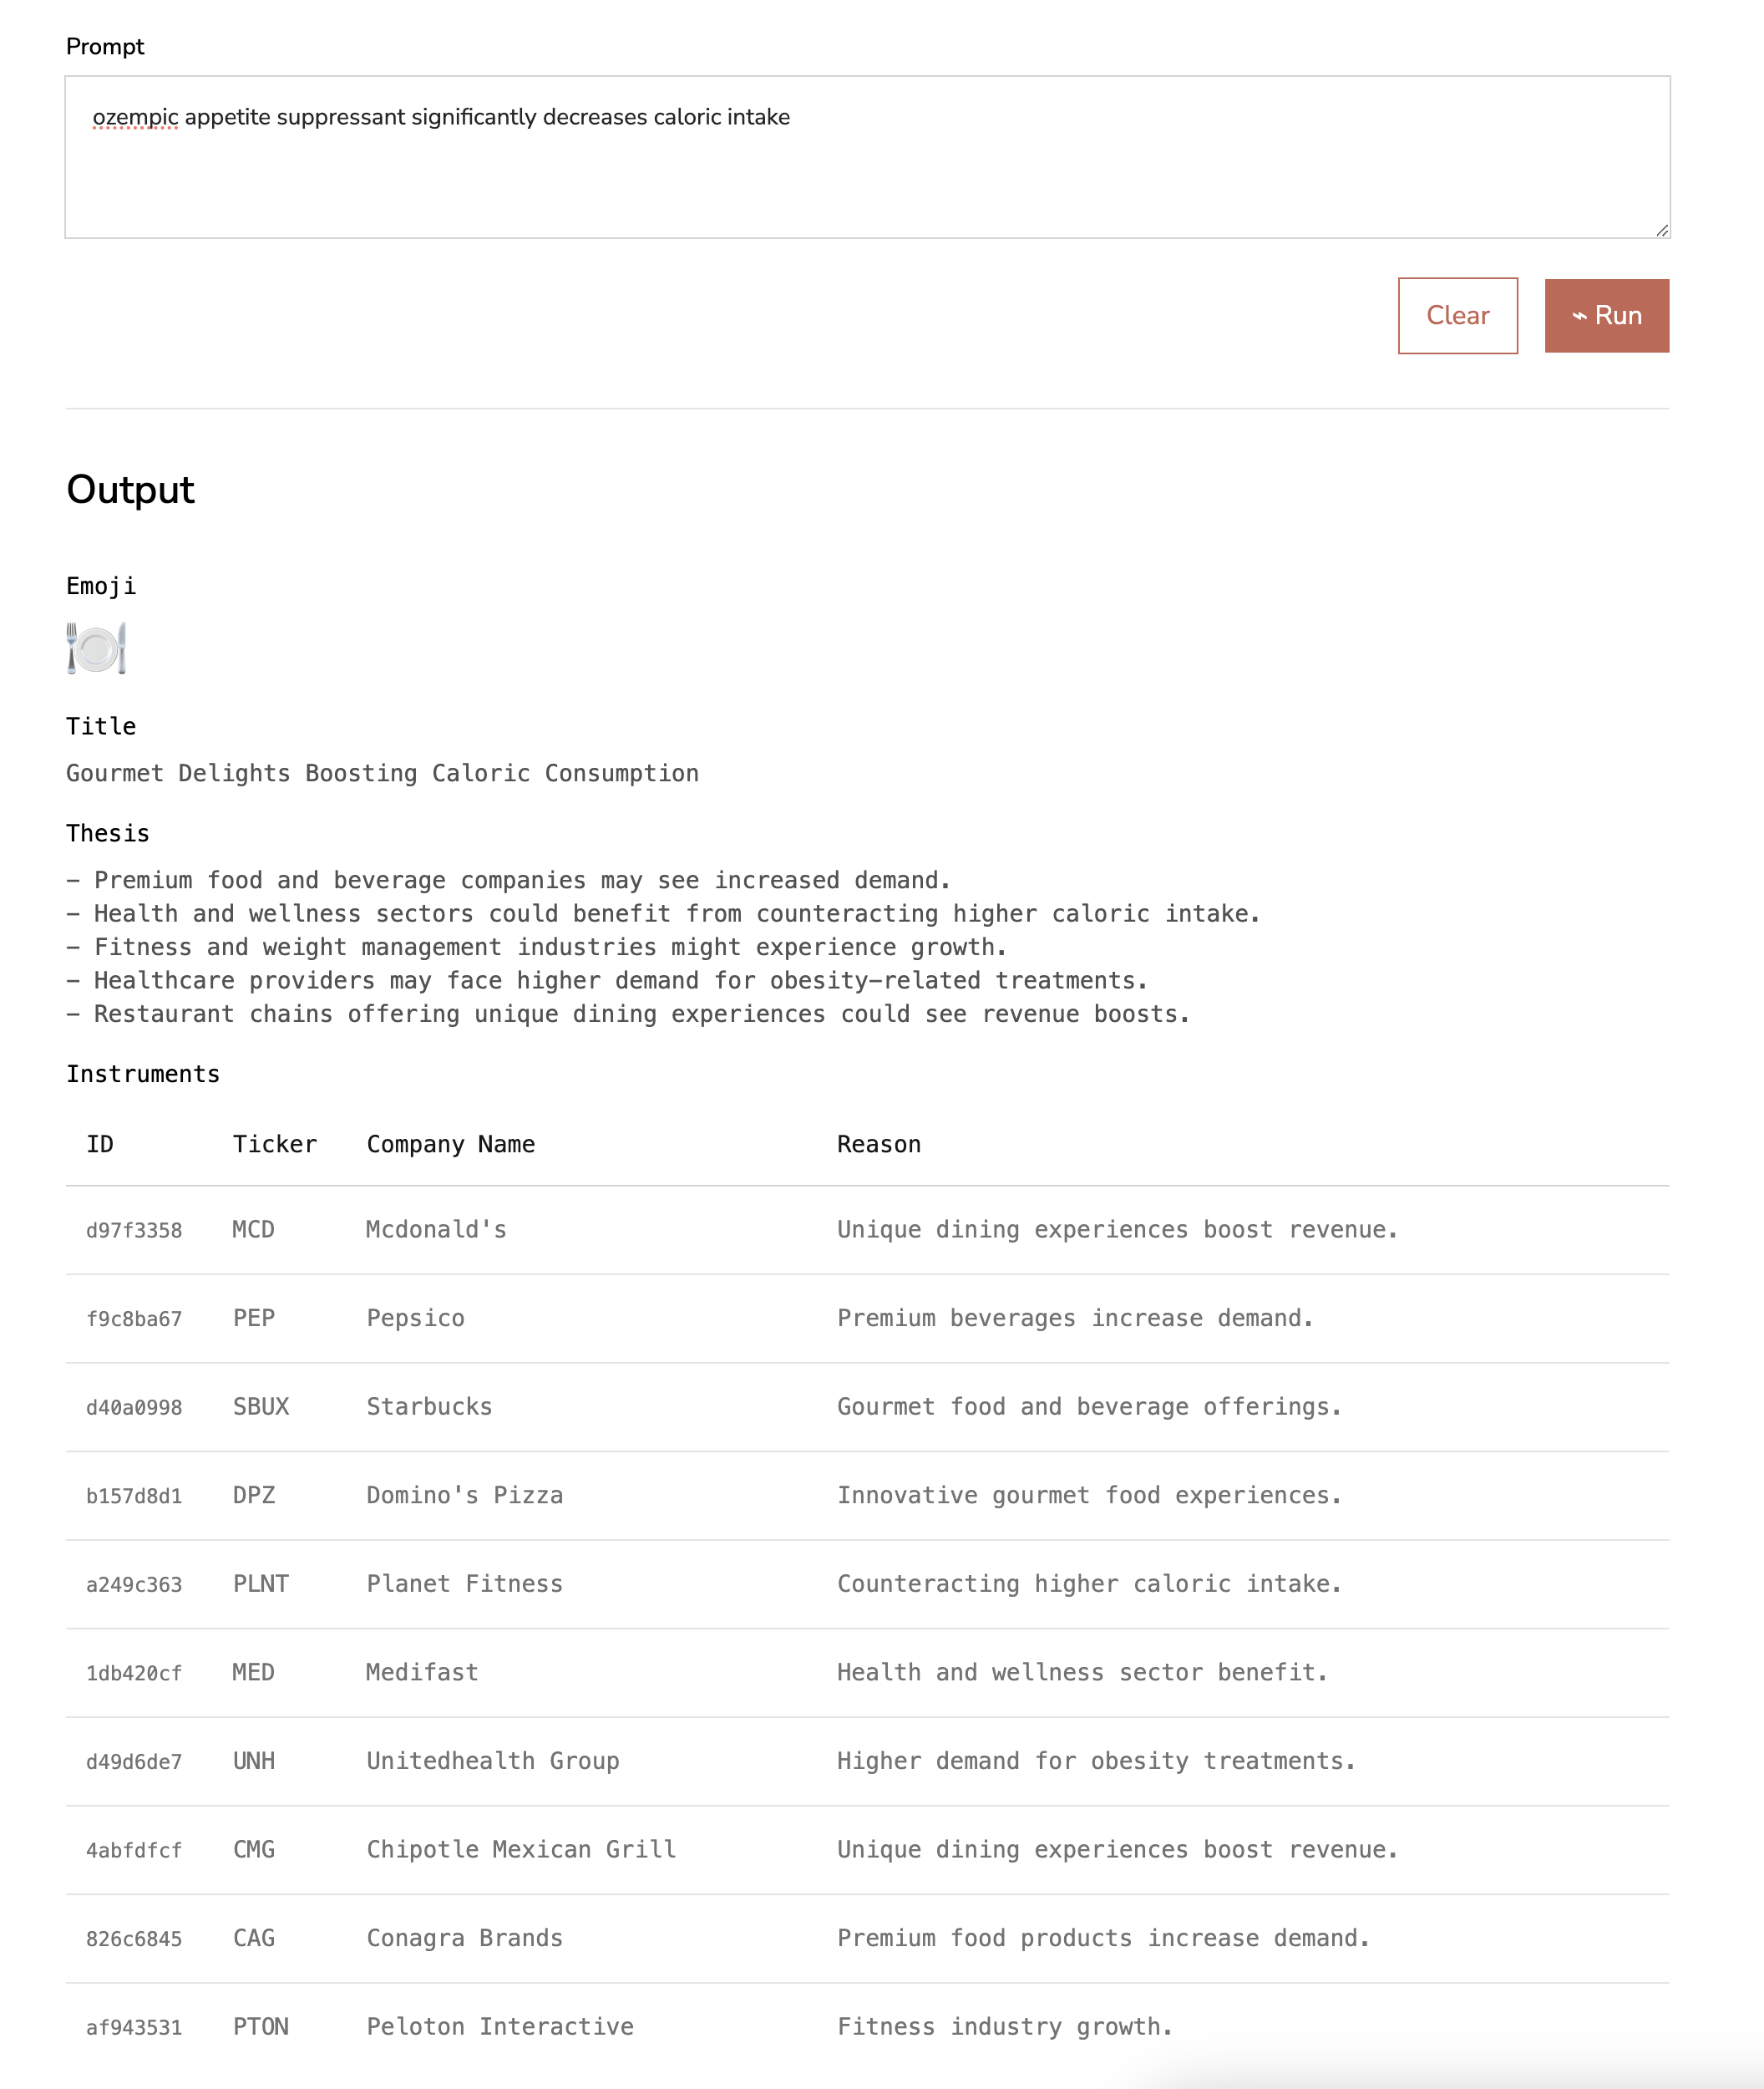Viewport: 1764px width, 2089px height.
Task: Click the 'Company Name' column header
Action: [x=450, y=1144]
